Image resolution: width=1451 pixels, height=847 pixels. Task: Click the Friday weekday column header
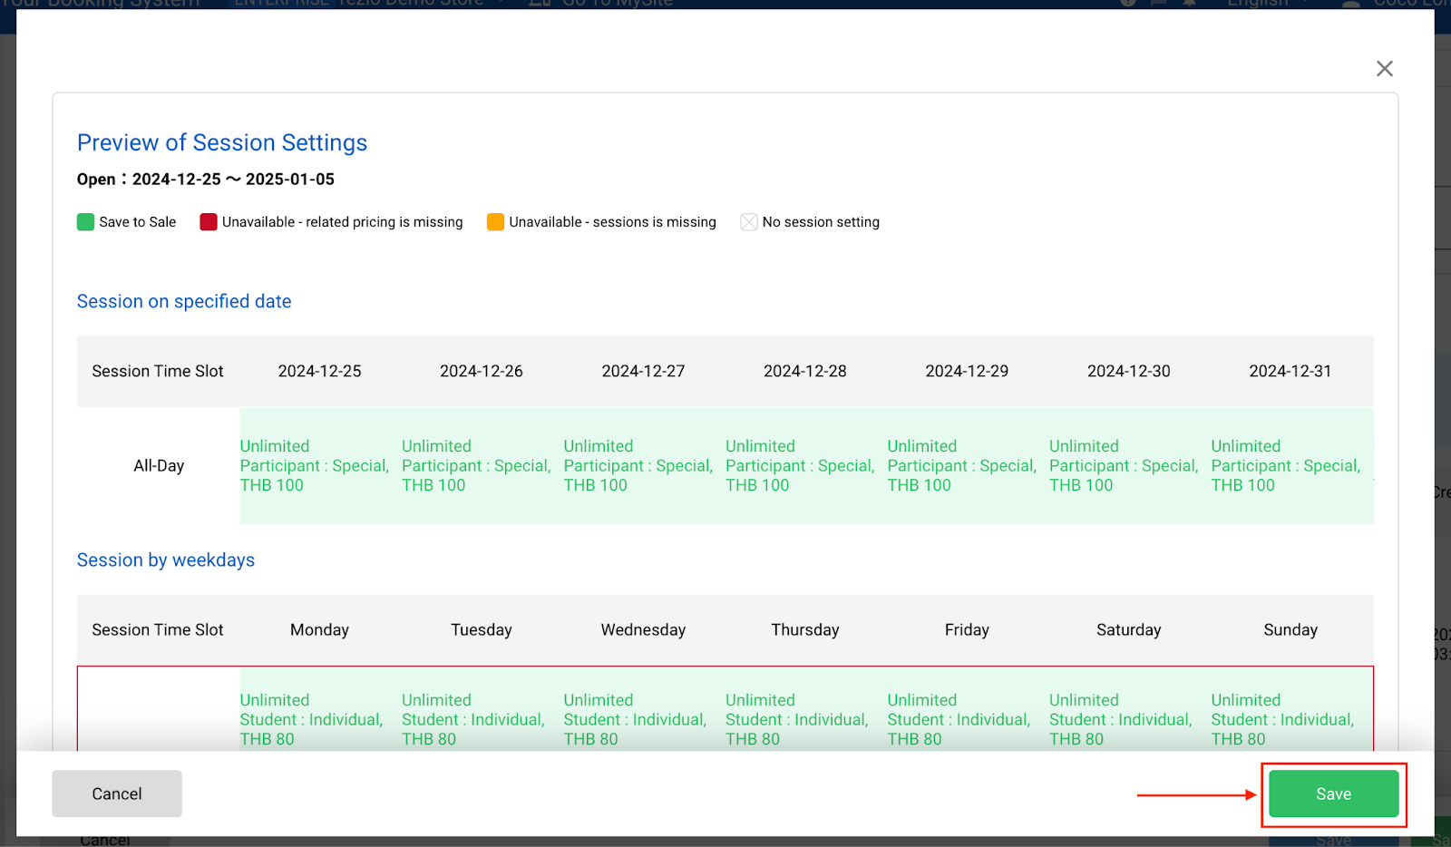click(967, 629)
